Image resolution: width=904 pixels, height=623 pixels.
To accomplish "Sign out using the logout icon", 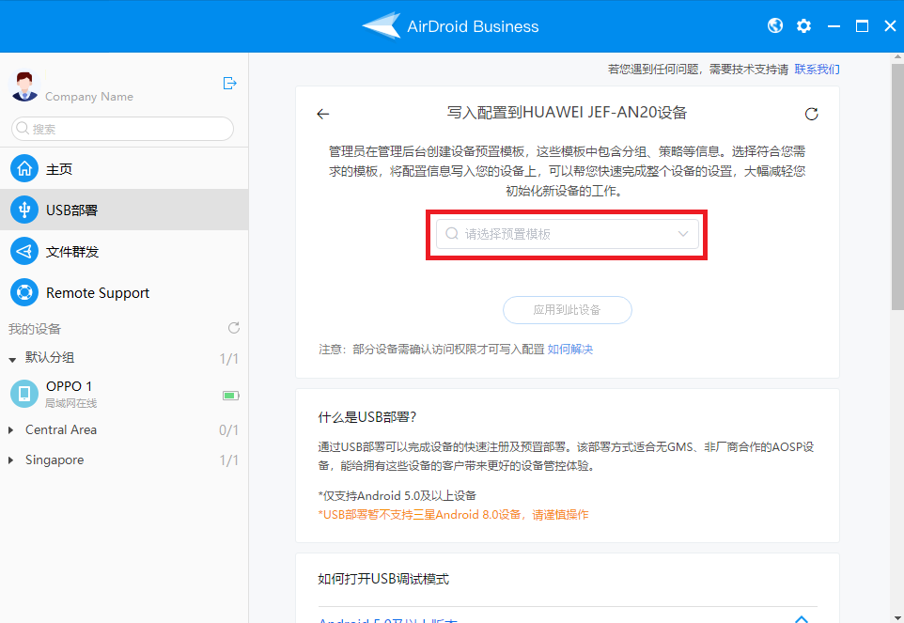I will (x=229, y=84).
